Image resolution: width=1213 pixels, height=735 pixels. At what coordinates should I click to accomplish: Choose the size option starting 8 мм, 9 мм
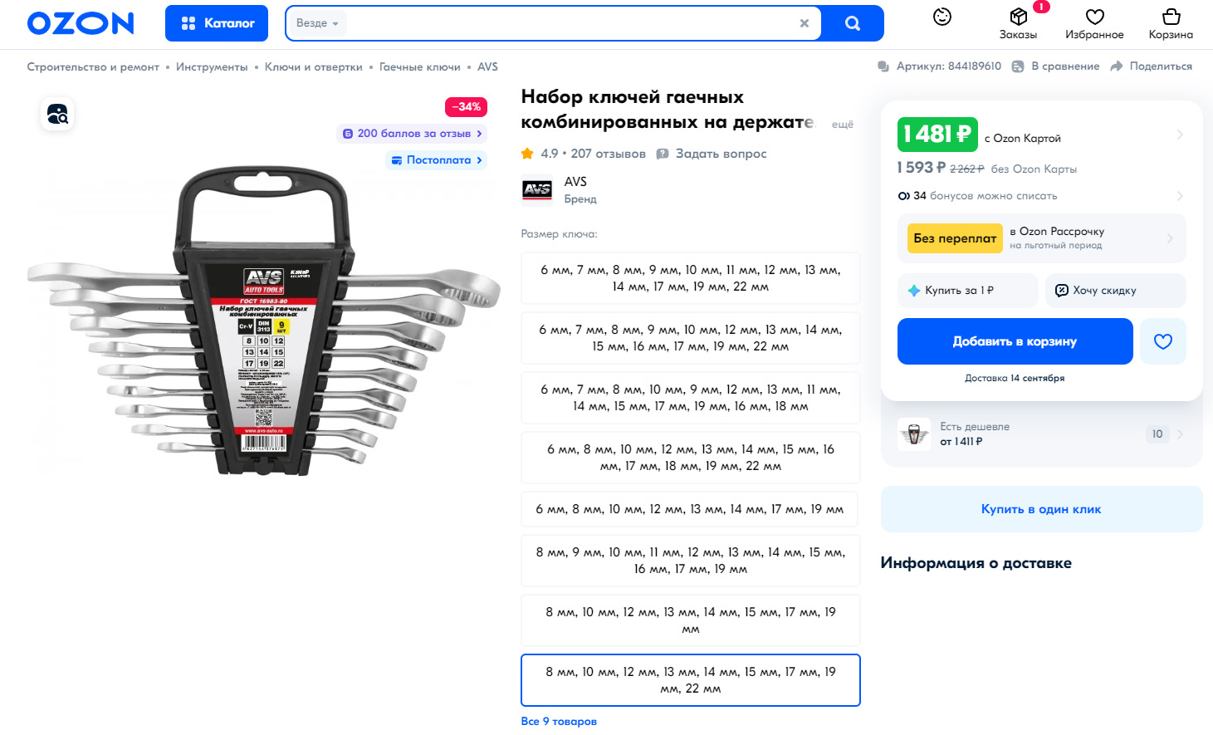[x=690, y=561]
